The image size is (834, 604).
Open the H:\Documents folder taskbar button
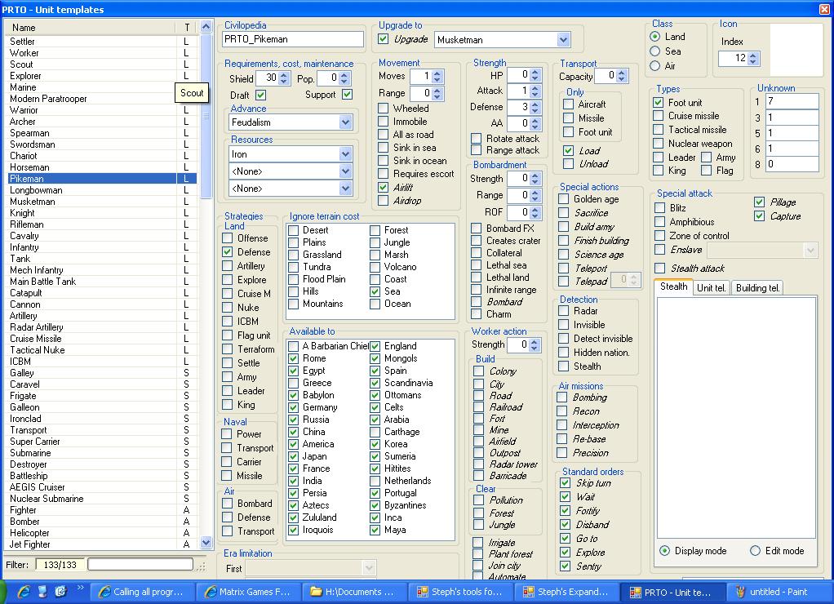click(x=354, y=592)
